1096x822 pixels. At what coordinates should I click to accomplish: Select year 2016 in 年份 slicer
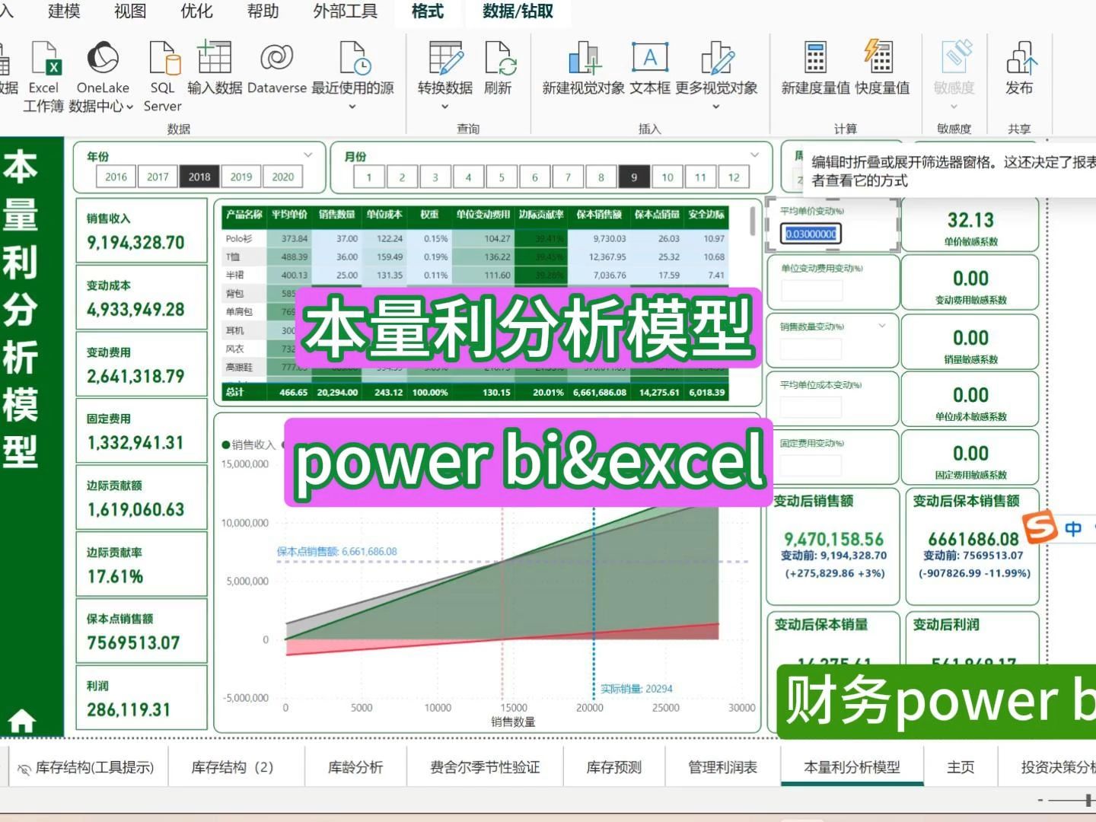[x=116, y=177]
